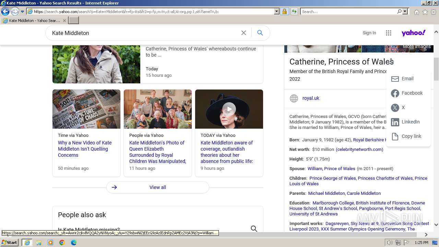The image size is (439, 247).
Task: Open the Favorites star icon
Action: tap(425, 12)
